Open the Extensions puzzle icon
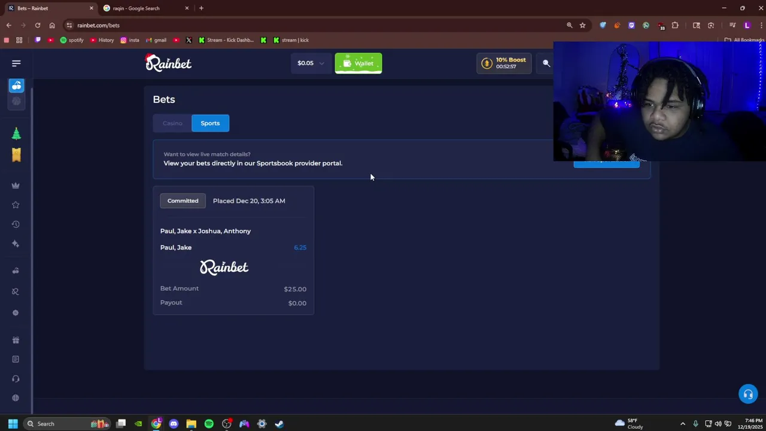Image resolution: width=766 pixels, height=431 pixels. click(x=675, y=25)
